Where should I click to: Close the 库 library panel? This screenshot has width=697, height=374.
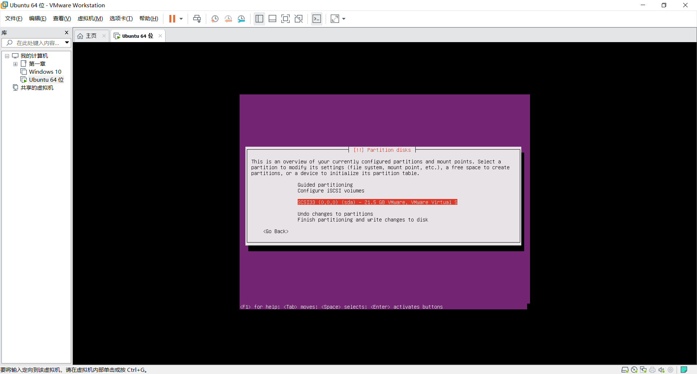coord(66,33)
